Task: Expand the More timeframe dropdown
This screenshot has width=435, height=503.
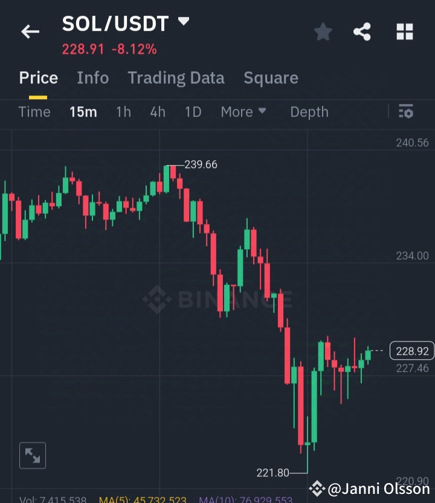Action: (x=243, y=112)
